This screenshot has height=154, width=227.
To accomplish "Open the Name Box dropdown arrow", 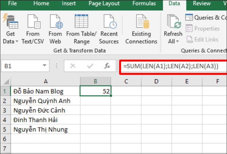I will tap(44, 66).
